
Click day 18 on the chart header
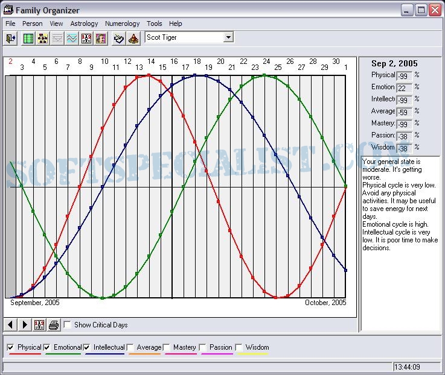point(197,61)
